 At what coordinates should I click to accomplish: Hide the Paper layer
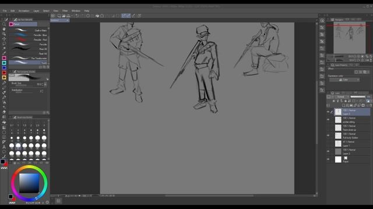click(328, 160)
